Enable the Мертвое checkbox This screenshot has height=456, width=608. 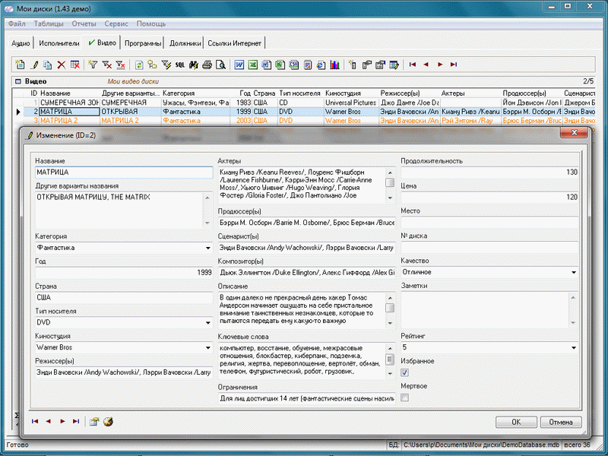tap(405, 397)
